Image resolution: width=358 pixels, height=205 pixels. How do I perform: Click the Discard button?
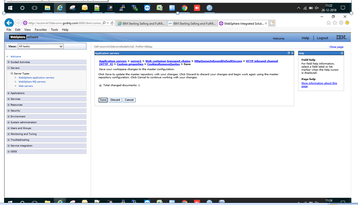tap(115, 100)
